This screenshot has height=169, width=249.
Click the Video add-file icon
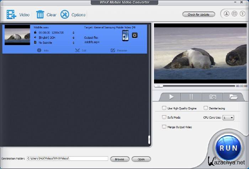pyautogui.click(x=11, y=15)
